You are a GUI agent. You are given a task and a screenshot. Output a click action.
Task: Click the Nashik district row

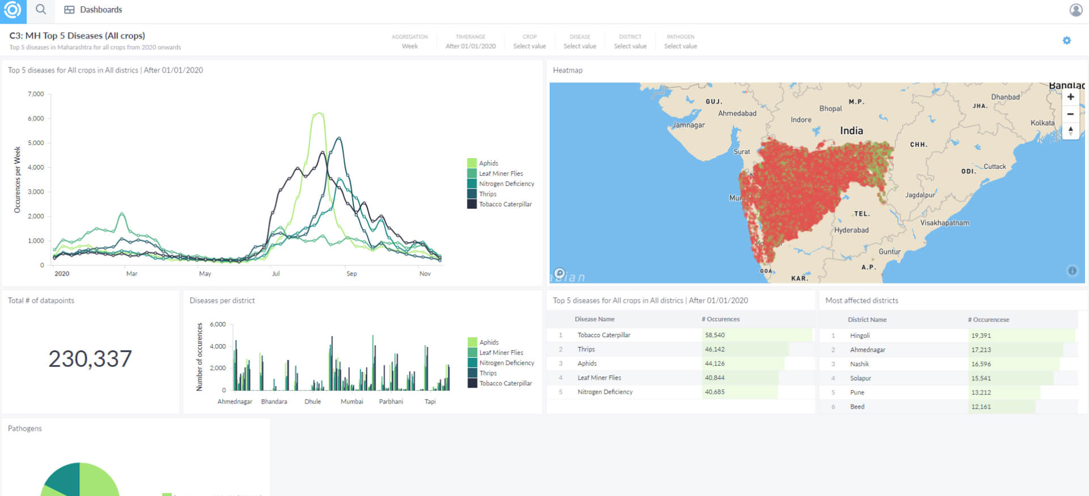click(948, 364)
